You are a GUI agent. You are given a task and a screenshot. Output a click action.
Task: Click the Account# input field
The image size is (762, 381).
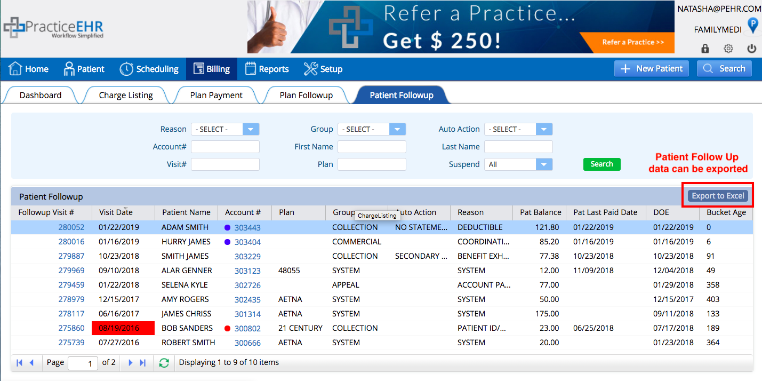point(225,147)
